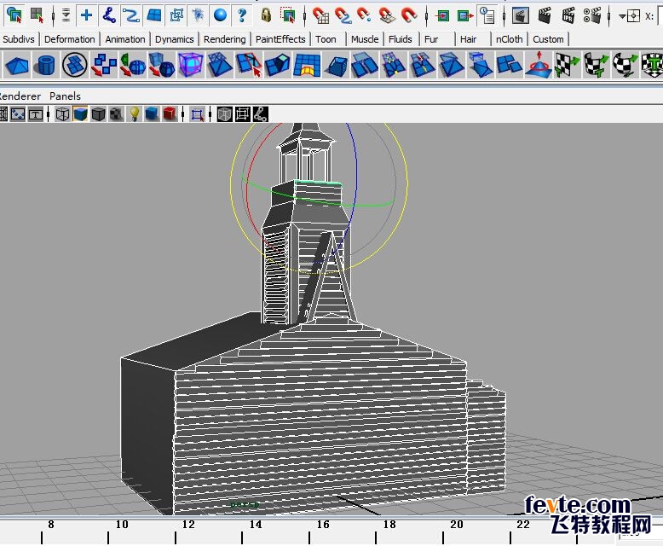The image size is (663, 546).
Task: Click the Sculpt Geometry shelf icon
Action: (x=539, y=65)
